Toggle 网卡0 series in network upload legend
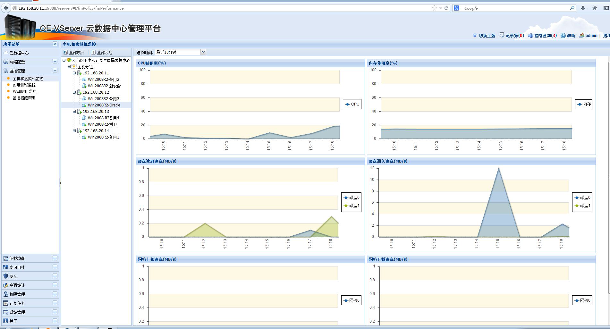This screenshot has width=610, height=329. point(352,300)
